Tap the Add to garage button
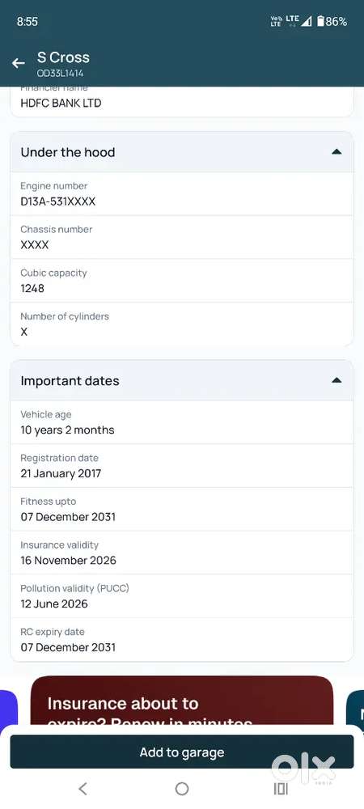This screenshot has width=364, height=809. [182, 752]
